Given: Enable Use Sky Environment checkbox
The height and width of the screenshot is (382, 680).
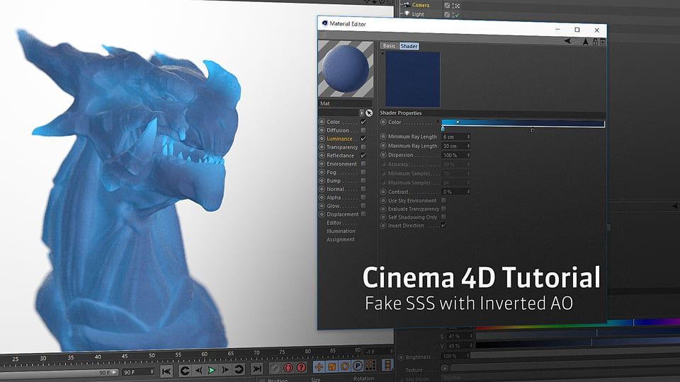Looking at the screenshot, I should pos(443,200).
